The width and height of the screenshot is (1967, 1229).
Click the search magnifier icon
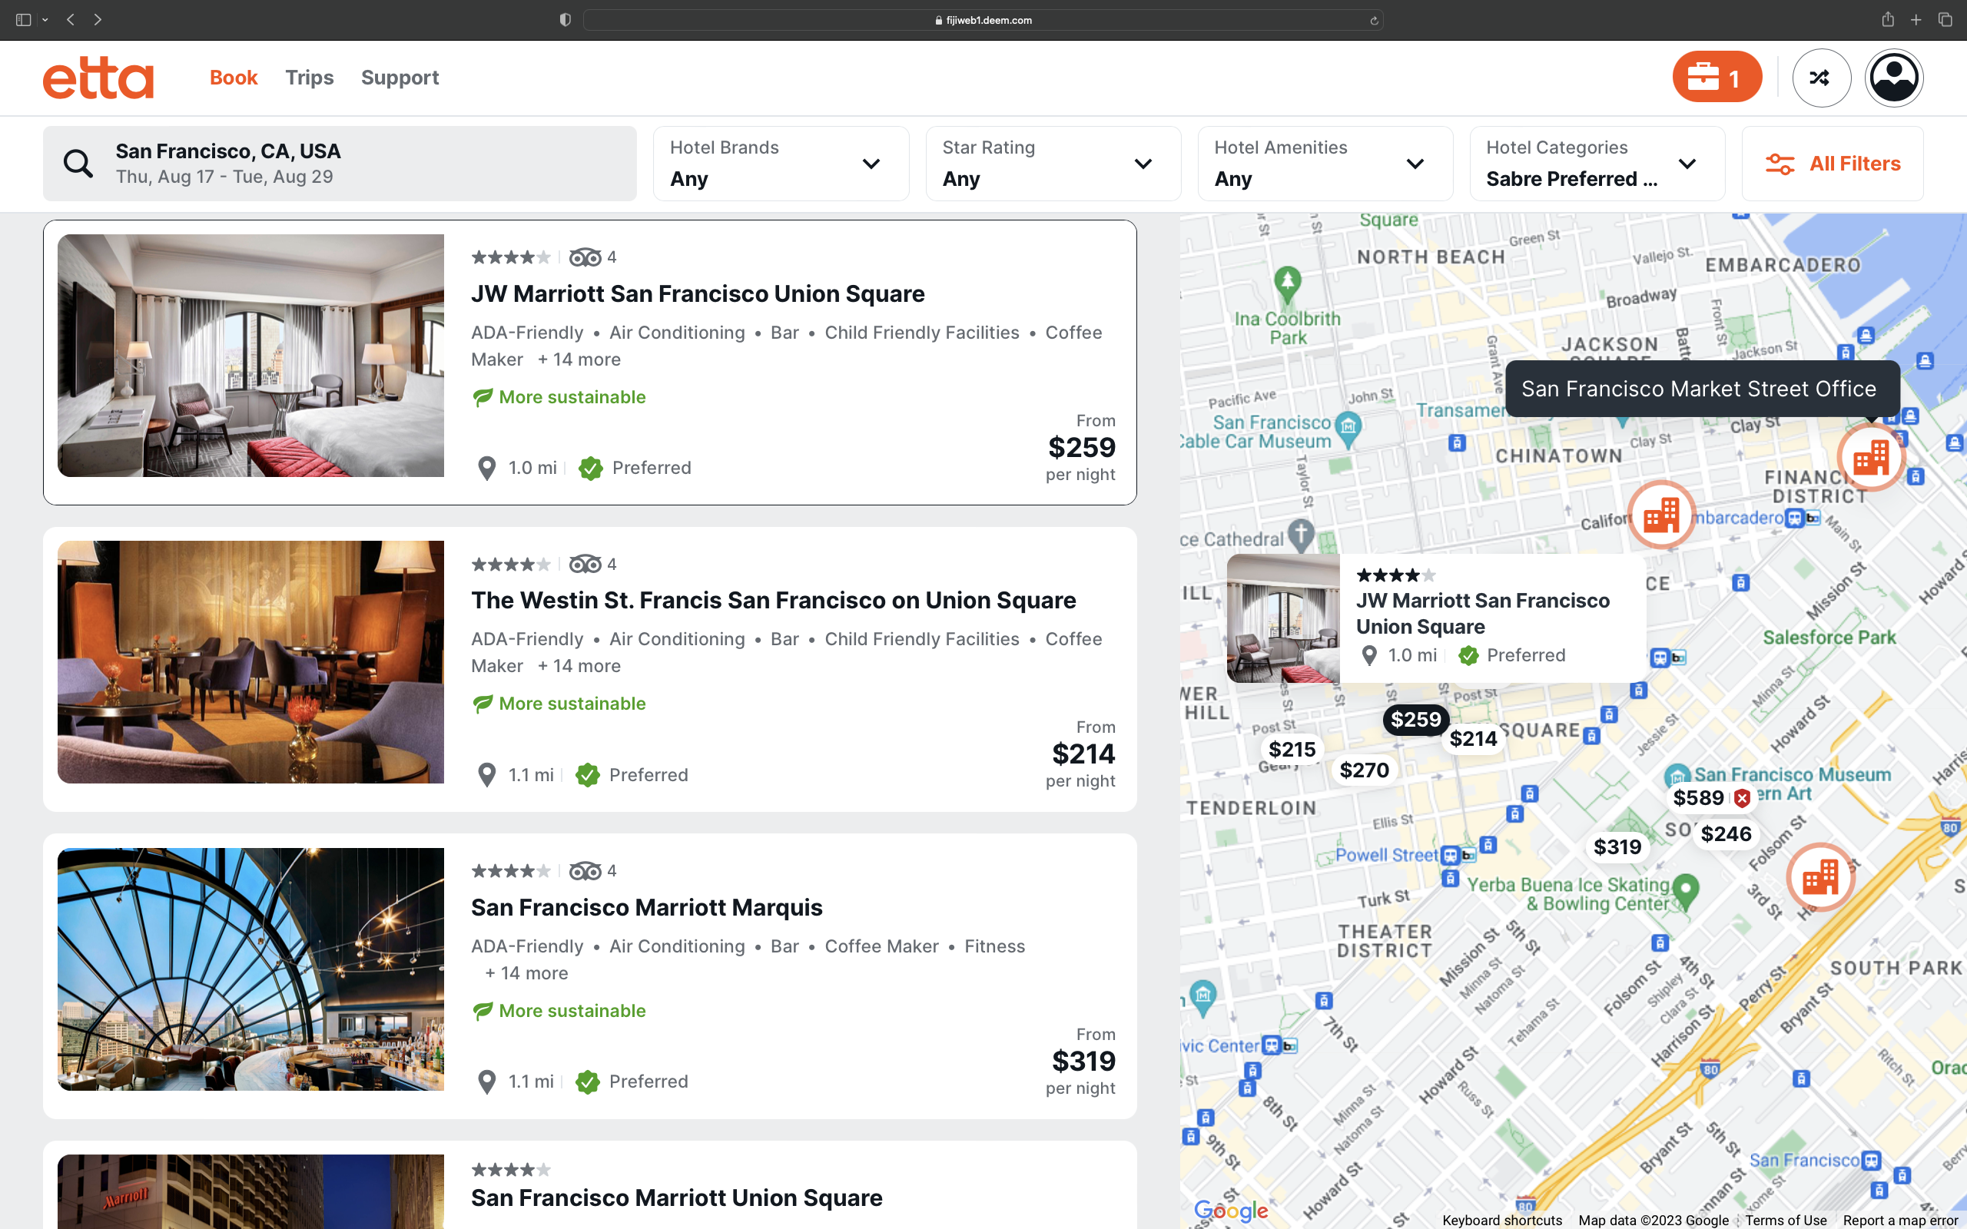click(x=78, y=164)
